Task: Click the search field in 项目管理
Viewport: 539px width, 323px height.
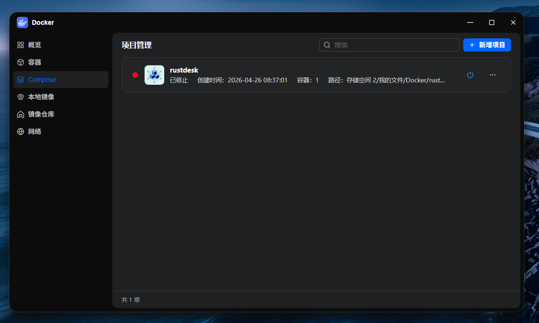Action: [x=389, y=45]
